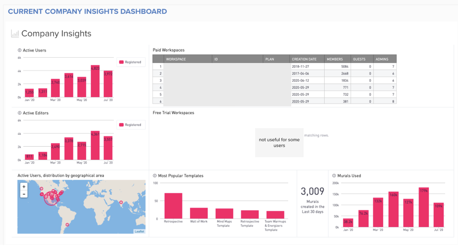458x246 pixels.
Task: Click members cell showing 2668
Action: (x=338, y=74)
